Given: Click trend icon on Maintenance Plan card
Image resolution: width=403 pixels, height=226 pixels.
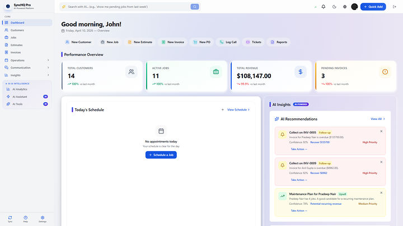Looking at the screenshot, I should click(283, 196).
